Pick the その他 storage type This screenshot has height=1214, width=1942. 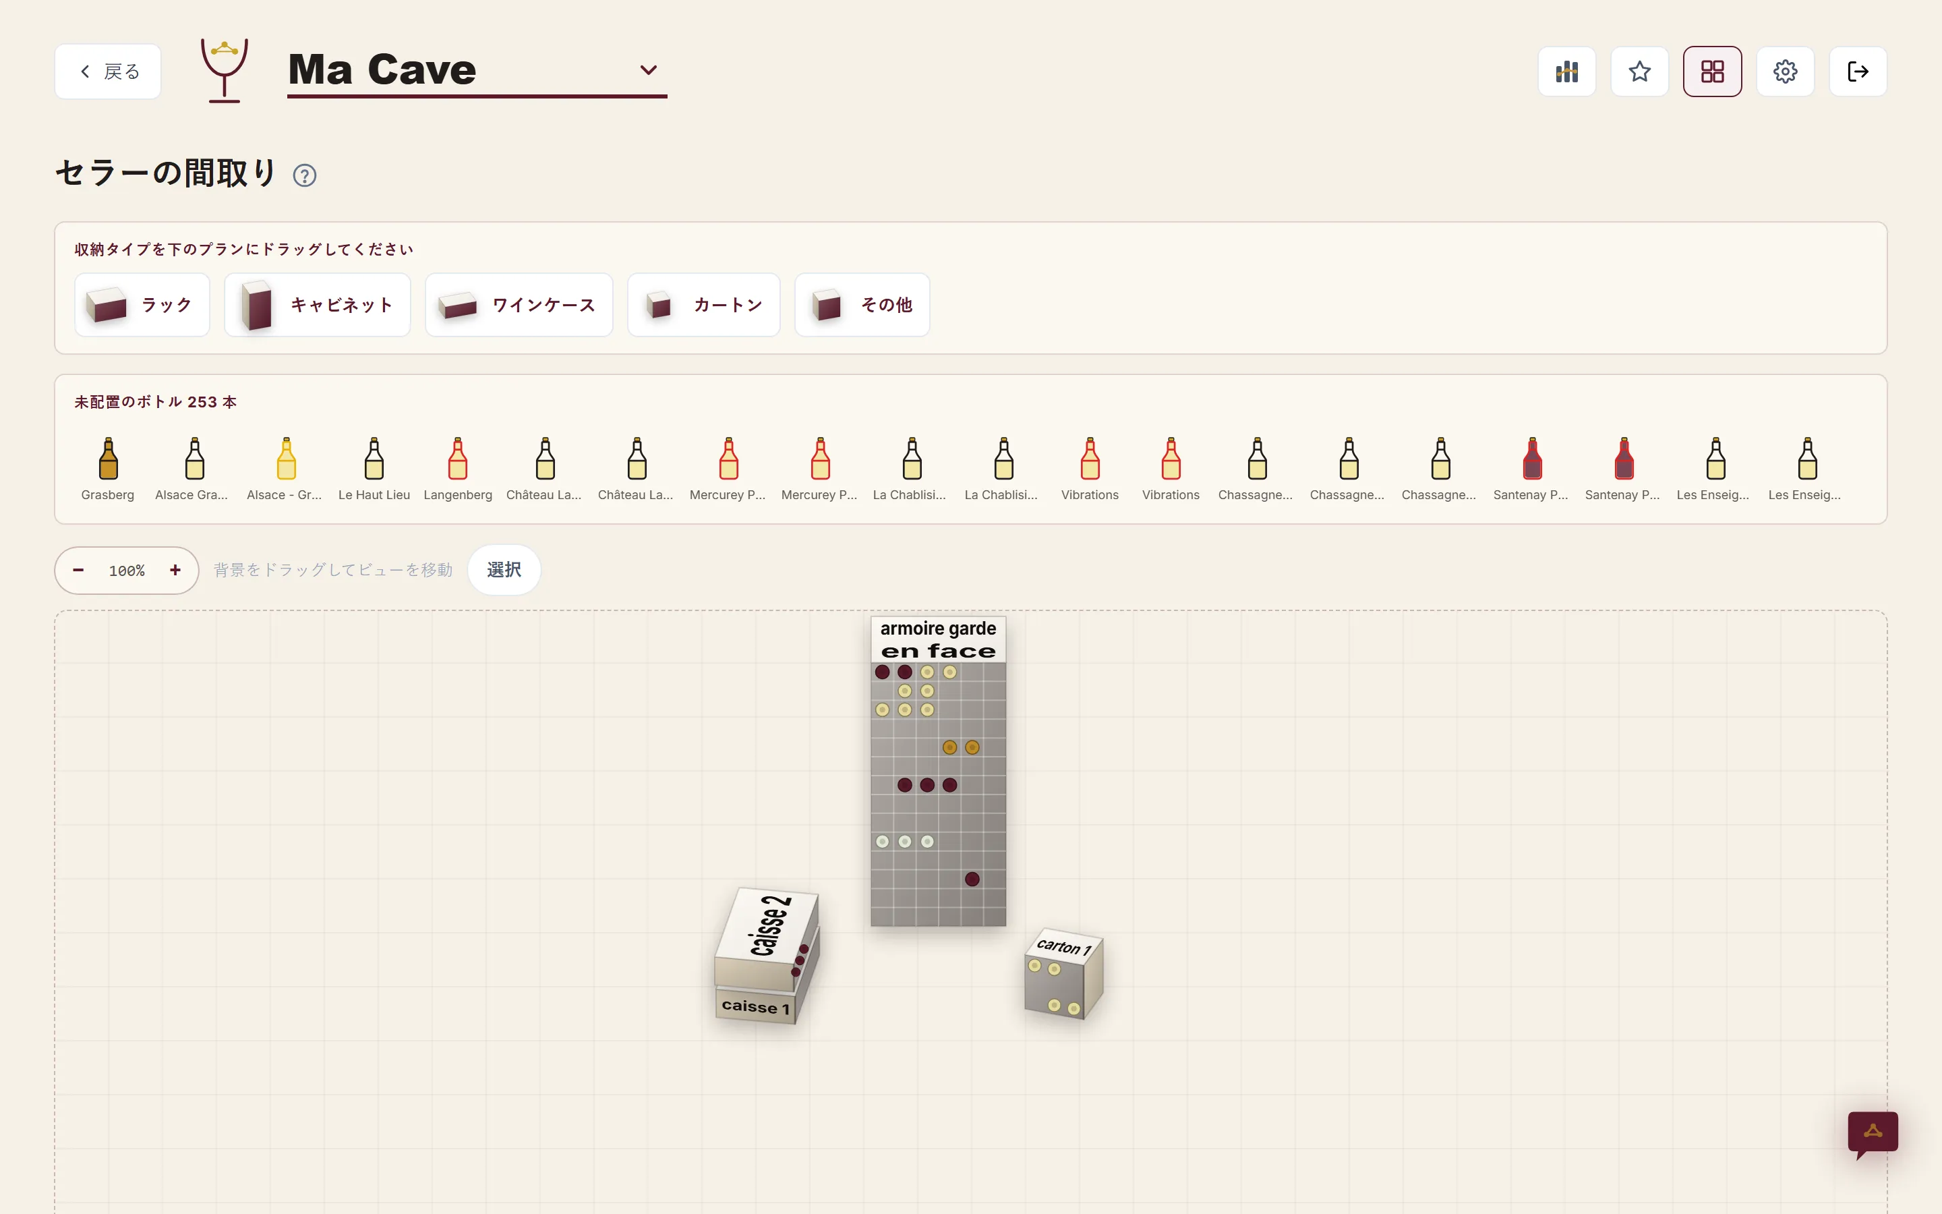(862, 305)
